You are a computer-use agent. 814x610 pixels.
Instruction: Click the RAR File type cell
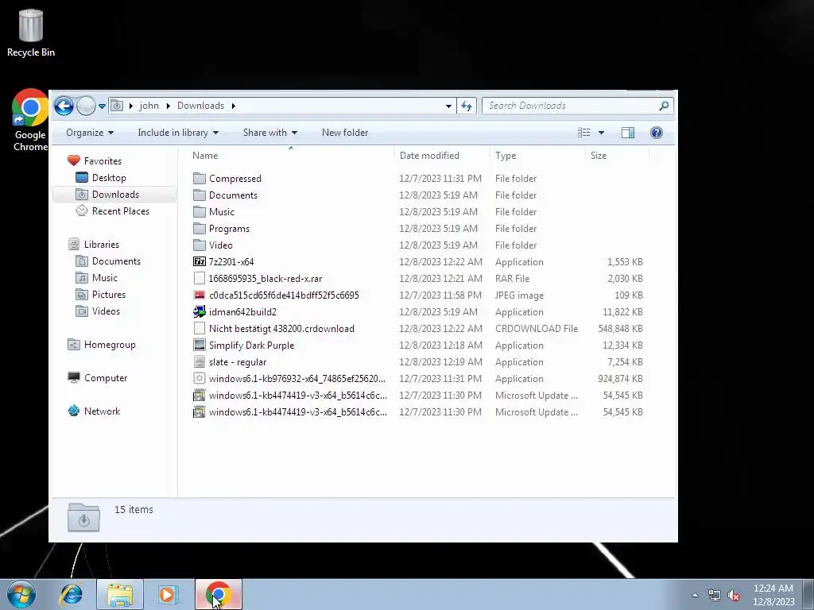512,279
